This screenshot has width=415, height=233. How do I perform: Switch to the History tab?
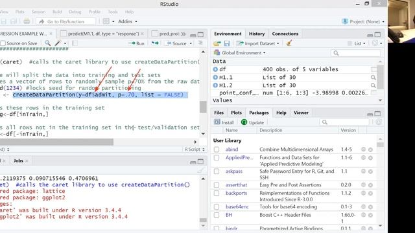pos(257,34)
